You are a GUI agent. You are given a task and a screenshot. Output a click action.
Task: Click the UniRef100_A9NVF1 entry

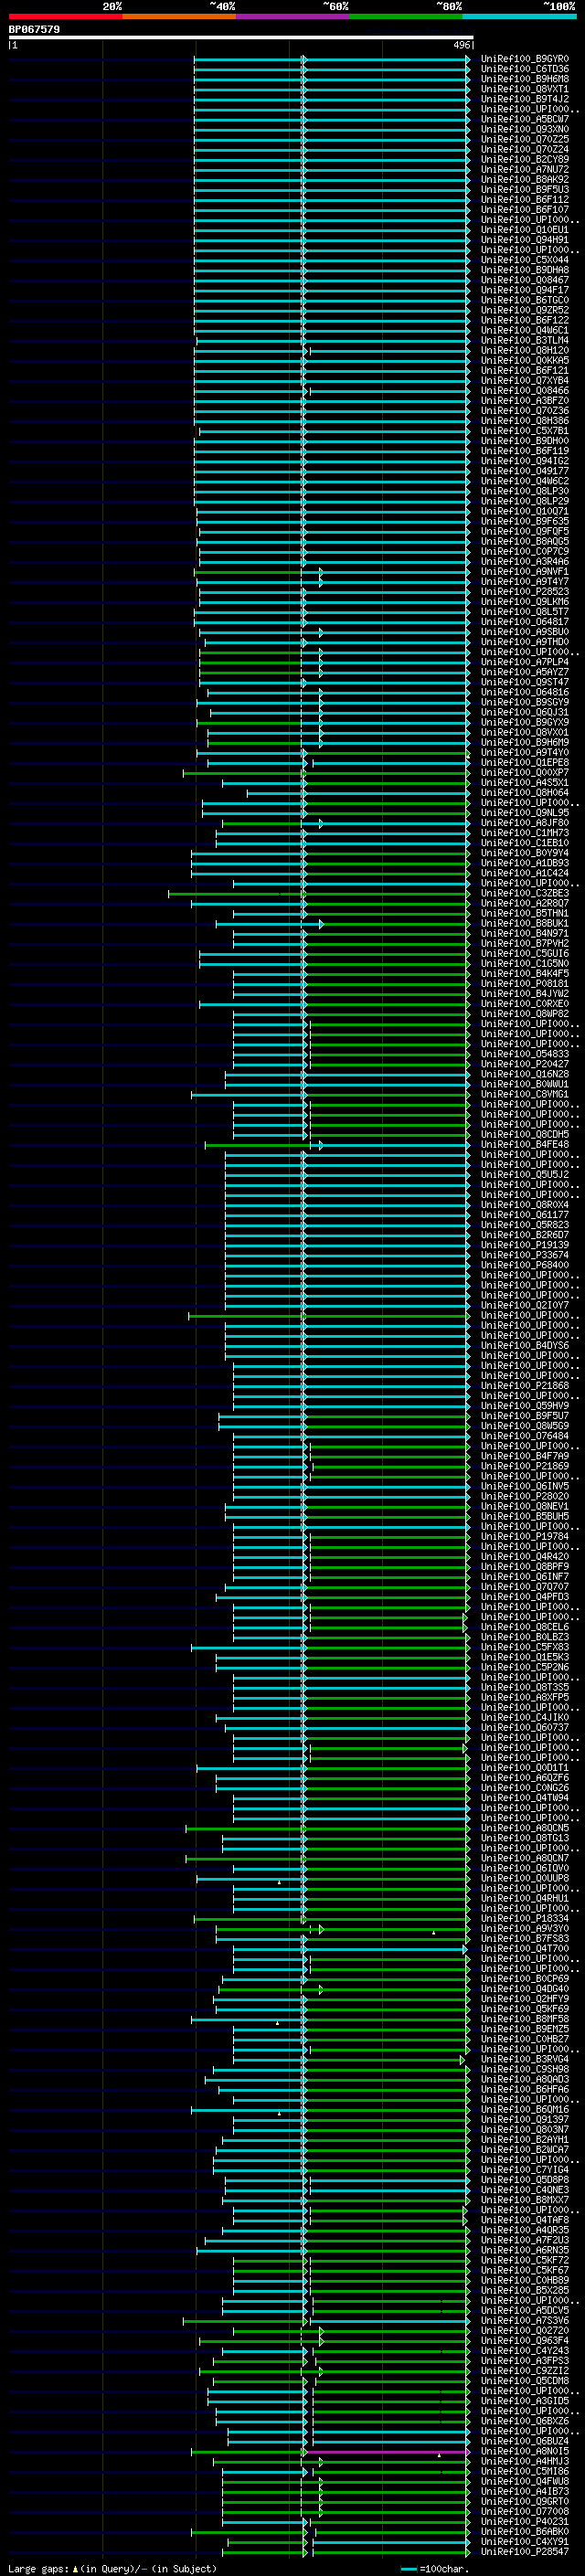pos(525,571)
